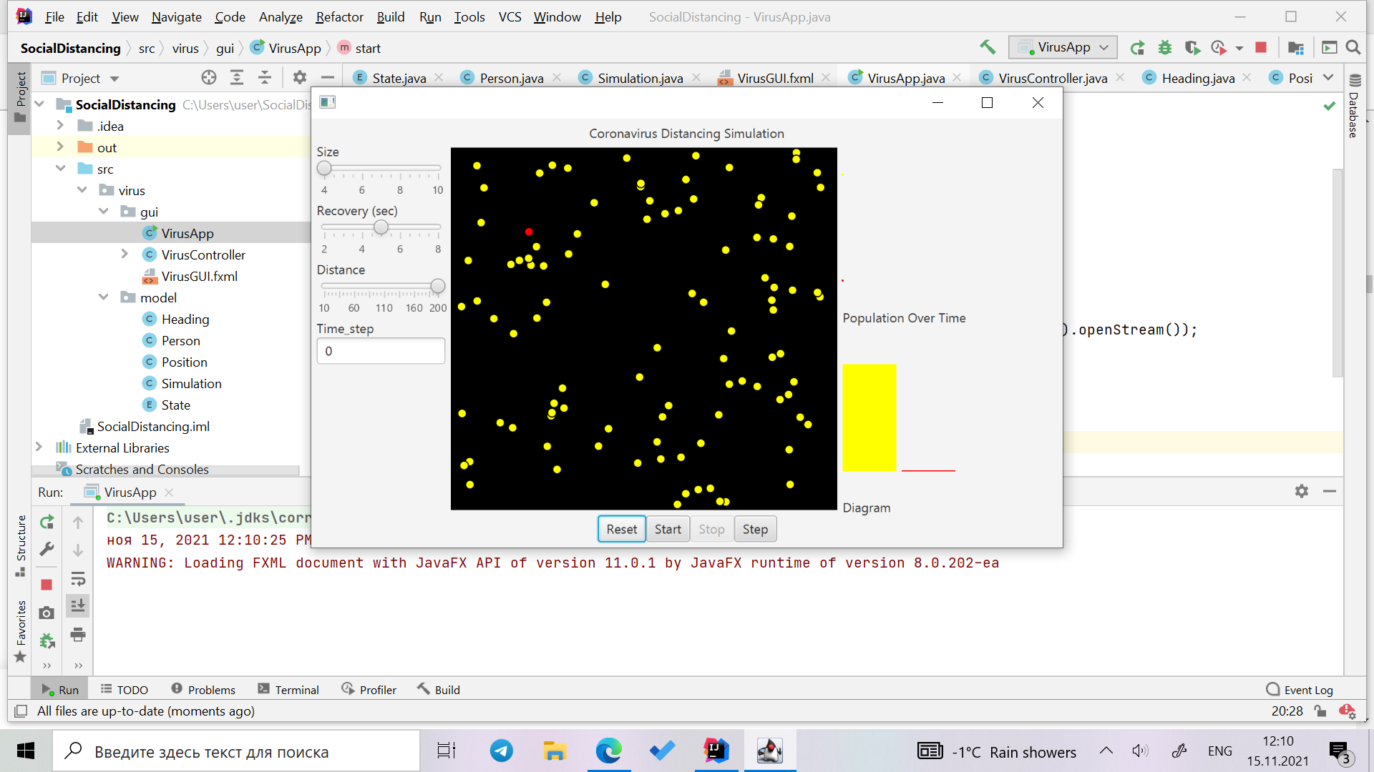This screenshot has height=772, width=1374.
Task: Switch to VirusController.java tab
Action: click(x=1052, y=78)
